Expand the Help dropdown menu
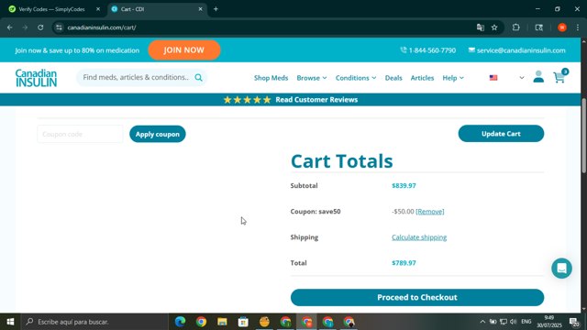 (453, 78)
